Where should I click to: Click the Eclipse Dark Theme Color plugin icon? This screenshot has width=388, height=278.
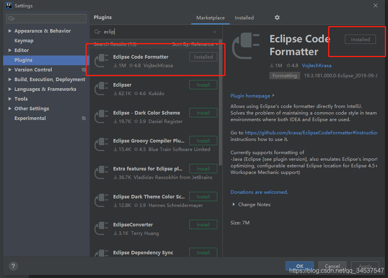coord(101,200)
